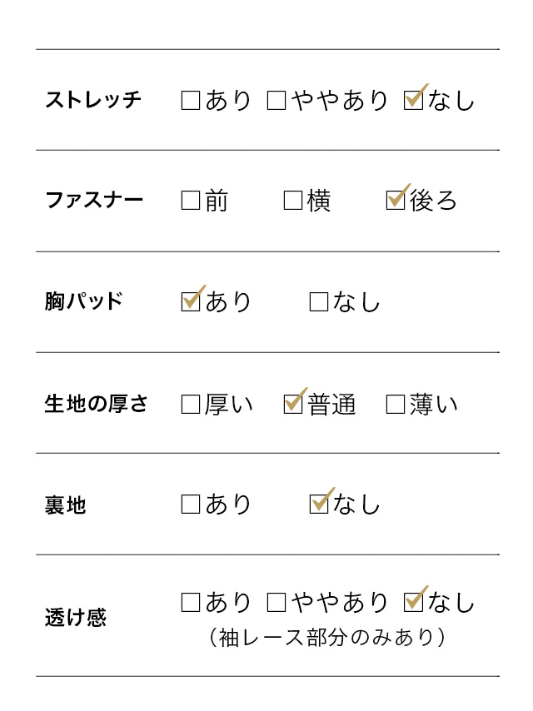This screenshot has width=533, height=711.
Task: Tick the ファスナー 横 checkbox
Action: click(293, 201)
